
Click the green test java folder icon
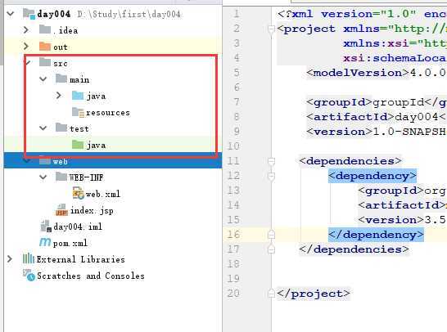pyautogui.click(x=78, y=145)
